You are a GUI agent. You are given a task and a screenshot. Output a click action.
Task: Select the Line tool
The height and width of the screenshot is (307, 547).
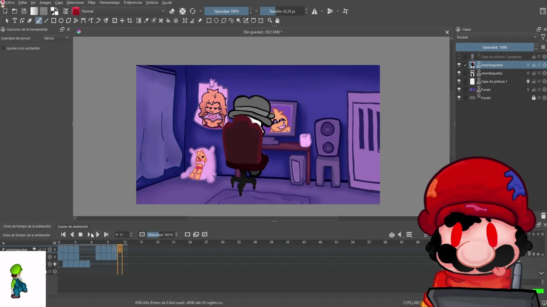click(46, 20)
